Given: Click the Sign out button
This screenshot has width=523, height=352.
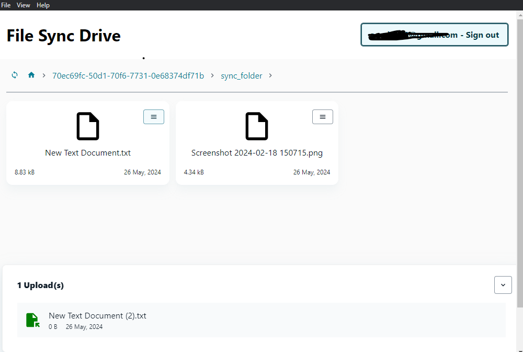Looking at the screenshot, I should (434, 35).
